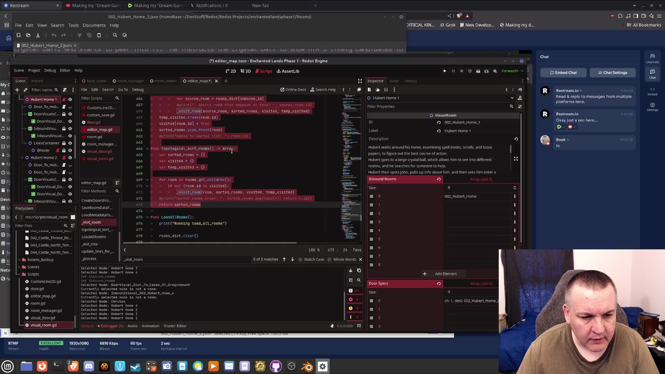Switch to the 2D workspace
The width and height of the screenshot is (665, 374).
click(231, 71)
